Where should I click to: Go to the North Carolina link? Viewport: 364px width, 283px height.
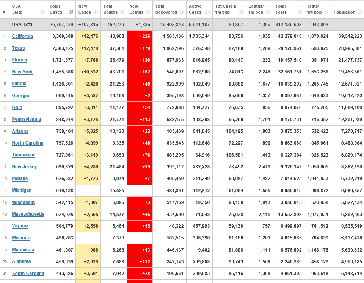(x=27, y=143)
